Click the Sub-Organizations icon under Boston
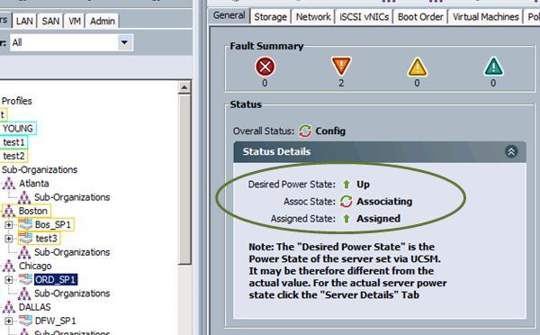Viewport: 540px width, 335px height. pyautogui.click(x=24, y=253)
